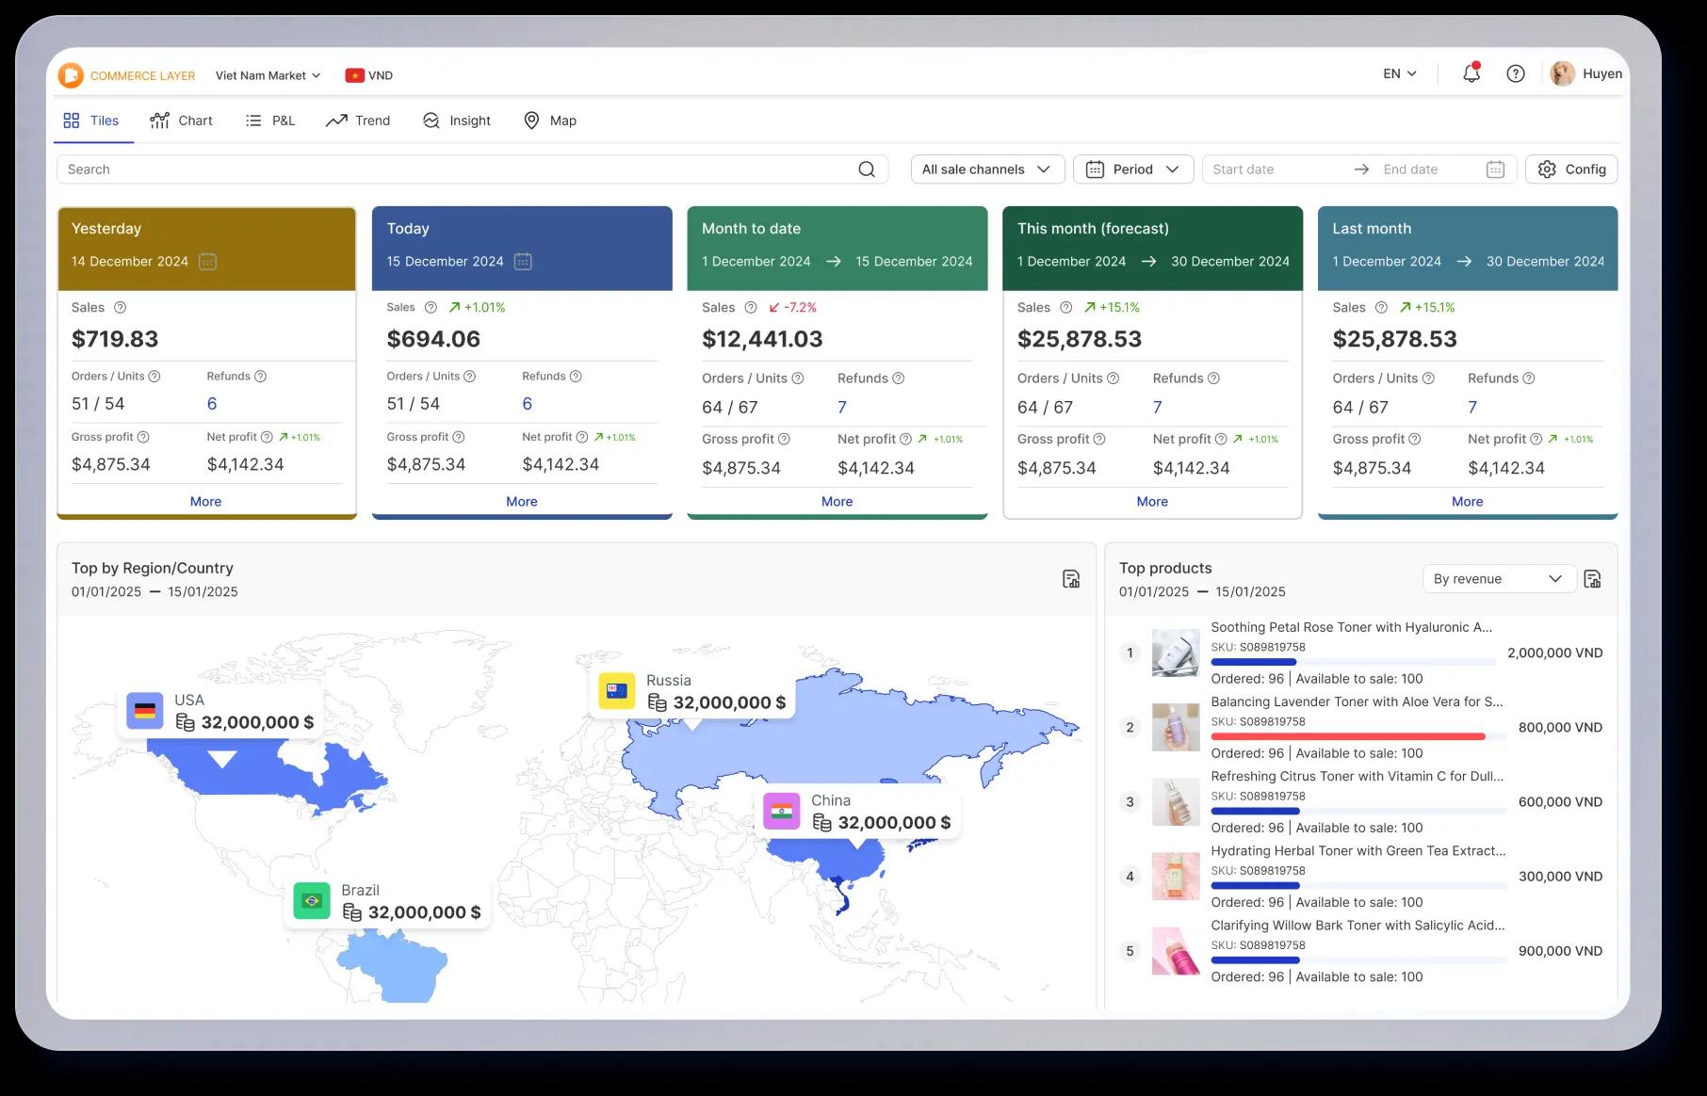Click export icon in Top products panel

click(1592, 579)
